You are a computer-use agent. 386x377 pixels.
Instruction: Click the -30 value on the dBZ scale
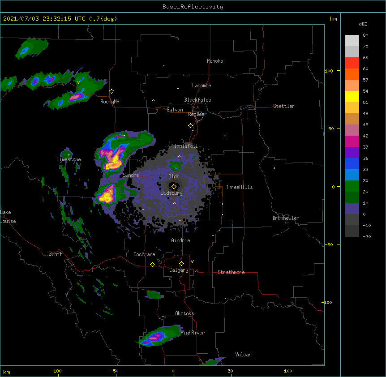click(367, 236)
